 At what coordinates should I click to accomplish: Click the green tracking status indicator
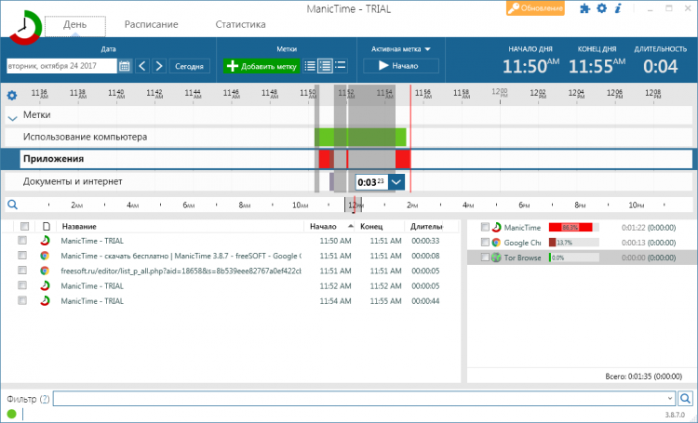[11, 414]
